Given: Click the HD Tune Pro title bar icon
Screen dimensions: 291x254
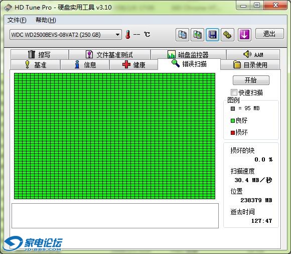Looking at the screenshot, I should (x=8, y=8).
